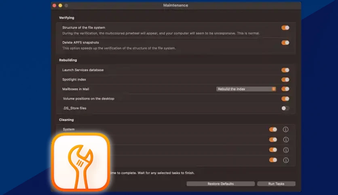Select Launch Services database label
This screenshot has width=338, height=195.
click(83, 70)
